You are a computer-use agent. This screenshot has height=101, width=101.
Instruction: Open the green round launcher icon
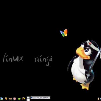[19, 99]
